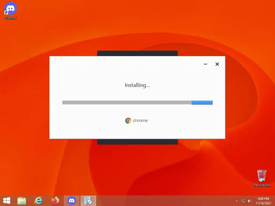Launch File Explorer from the taskbar
This screenshot has height=206, width=275.
tap(22, 201)
